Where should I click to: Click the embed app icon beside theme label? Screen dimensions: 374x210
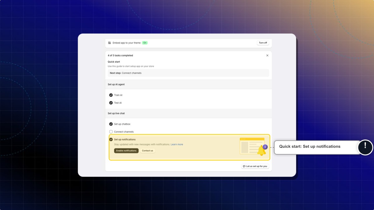pos(110,43)
